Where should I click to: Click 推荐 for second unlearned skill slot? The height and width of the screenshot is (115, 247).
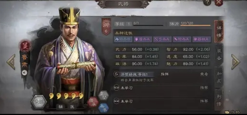tap(204, 101)
